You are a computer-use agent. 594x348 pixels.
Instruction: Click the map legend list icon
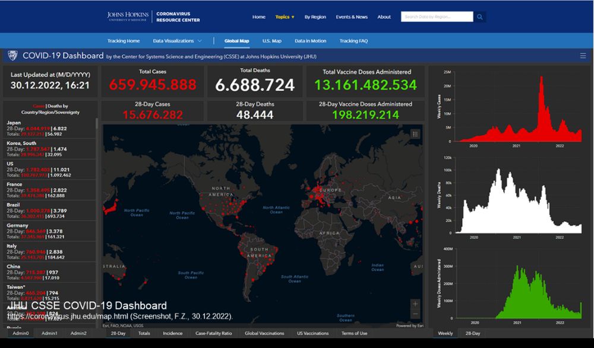415,134
